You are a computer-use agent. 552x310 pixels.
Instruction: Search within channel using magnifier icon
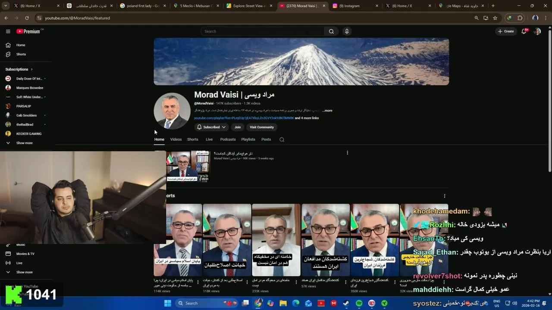tap(282, 139)
